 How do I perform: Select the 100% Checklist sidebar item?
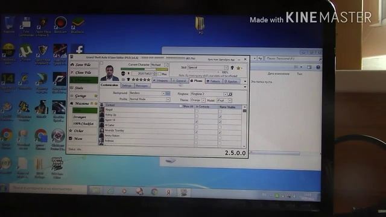coord(84,124)
